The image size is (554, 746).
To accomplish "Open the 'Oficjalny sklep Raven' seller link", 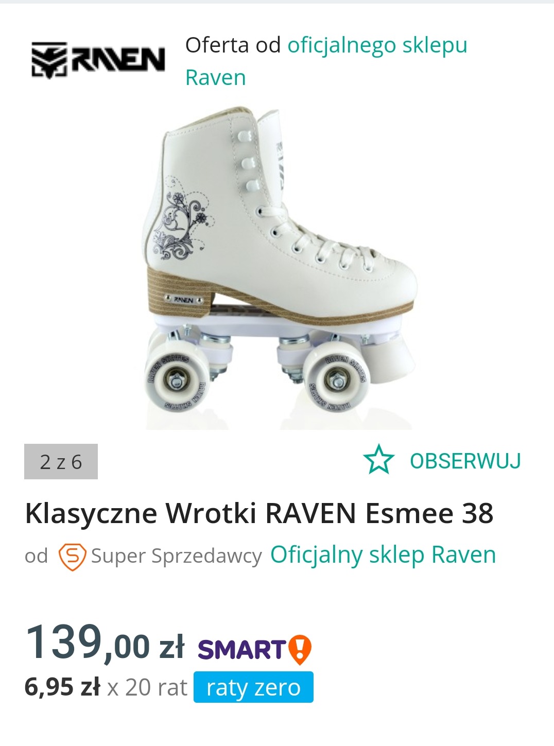I will click(383, 555).
